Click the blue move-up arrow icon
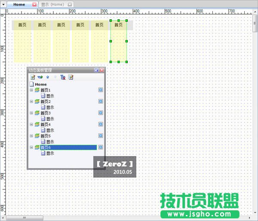The image size is (258, 221). 48,77
